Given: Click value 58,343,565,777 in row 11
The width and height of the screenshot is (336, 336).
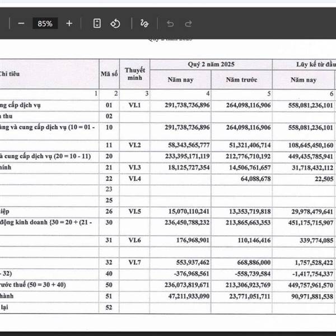Looking at the screenshot, I should tap(189, 145).
